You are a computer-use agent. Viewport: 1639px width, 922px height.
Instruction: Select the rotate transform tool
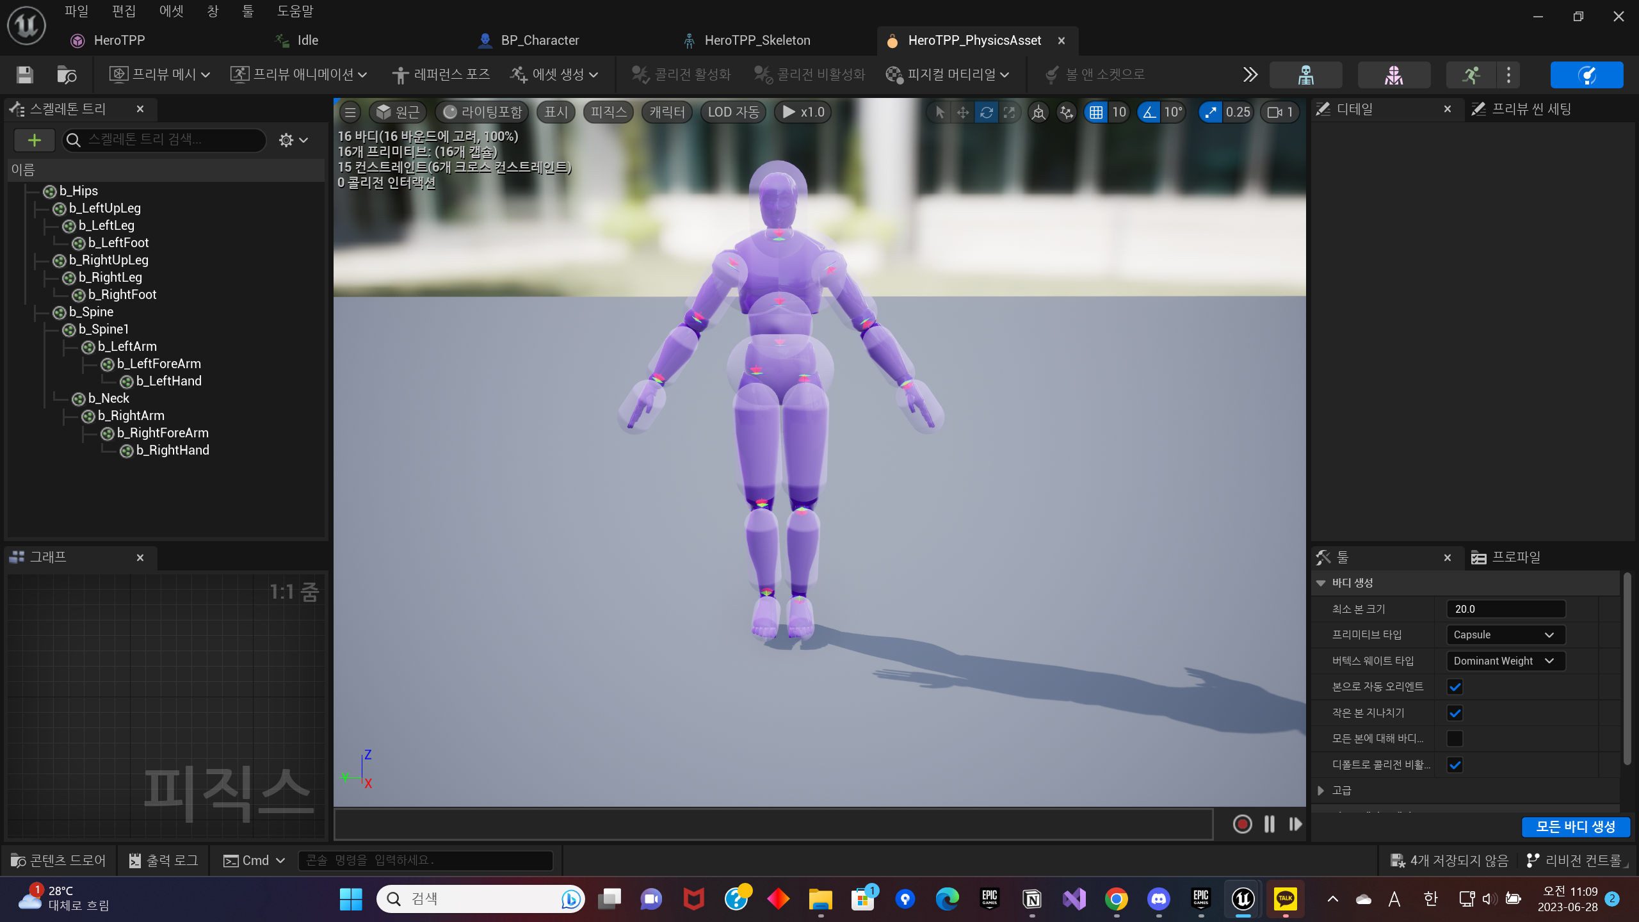(986, 113)
